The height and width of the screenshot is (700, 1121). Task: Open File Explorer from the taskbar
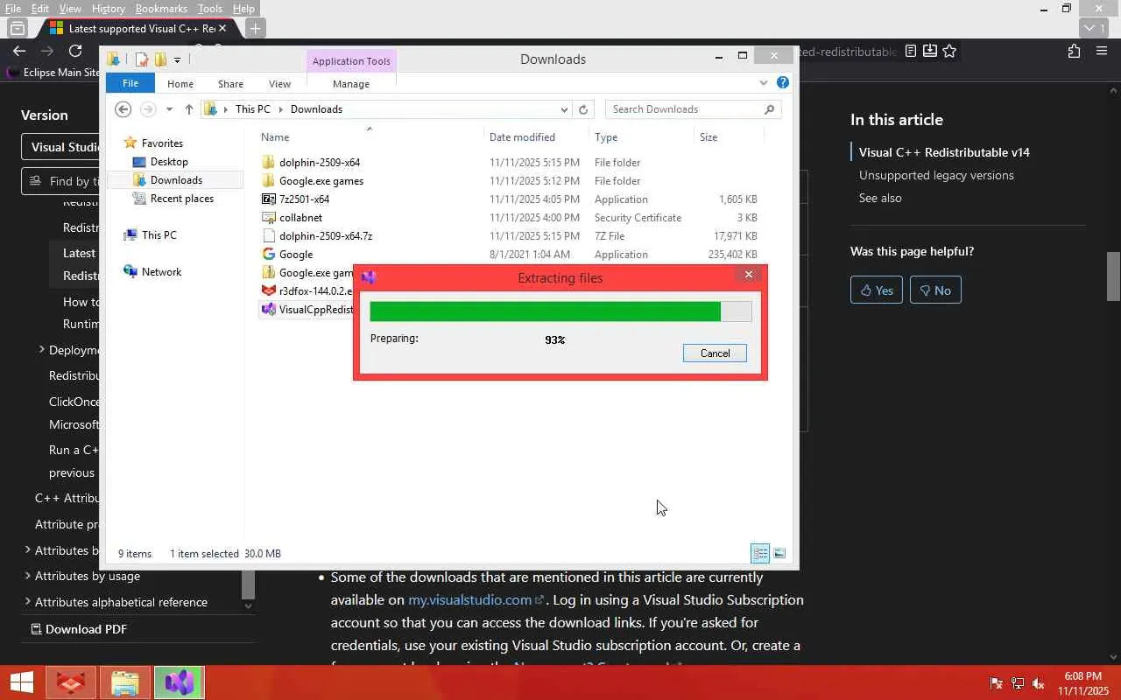click(x=125, y=682)
